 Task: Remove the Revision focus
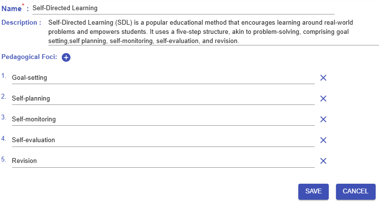(323, 161)
